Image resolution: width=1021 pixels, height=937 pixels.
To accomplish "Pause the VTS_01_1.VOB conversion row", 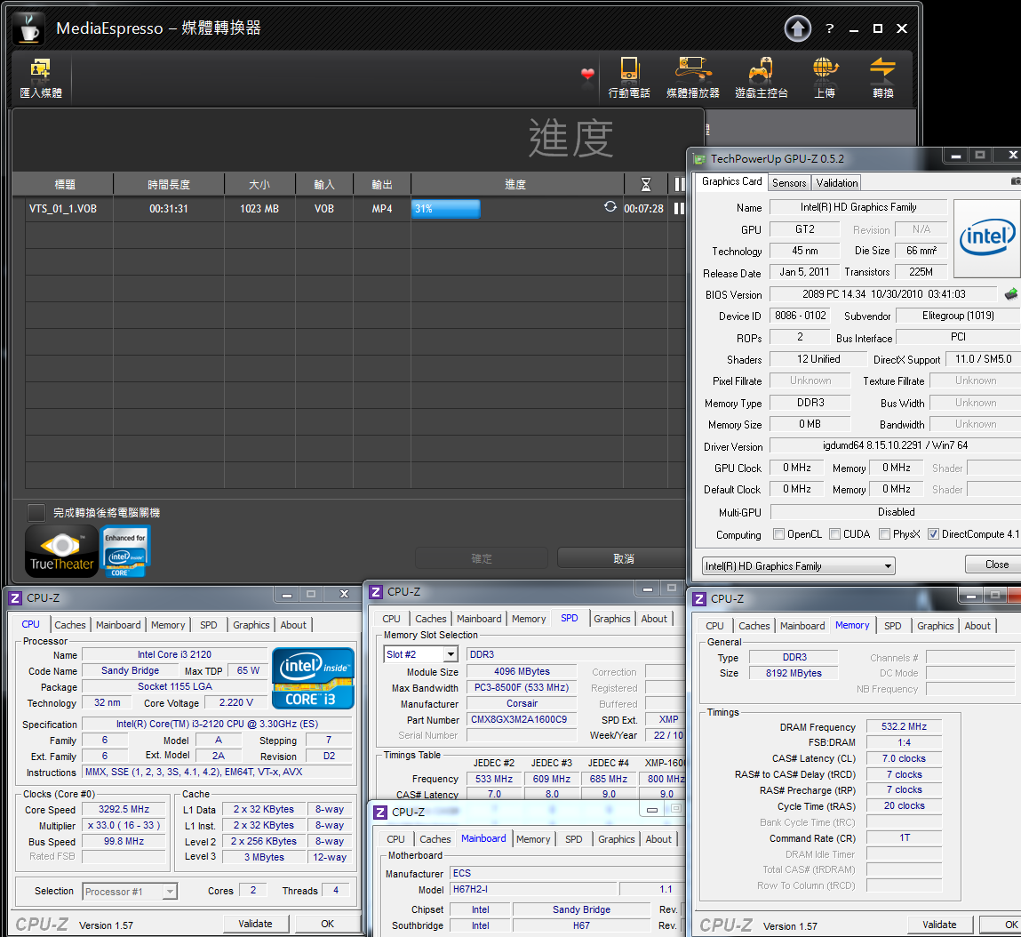I will pos(679,209).
